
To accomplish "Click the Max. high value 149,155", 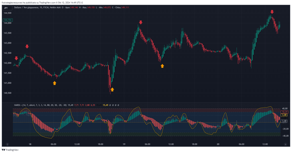I will [x=91, y=7].
